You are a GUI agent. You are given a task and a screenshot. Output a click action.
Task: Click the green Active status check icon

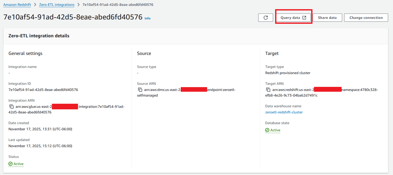(x=10, y=164)
